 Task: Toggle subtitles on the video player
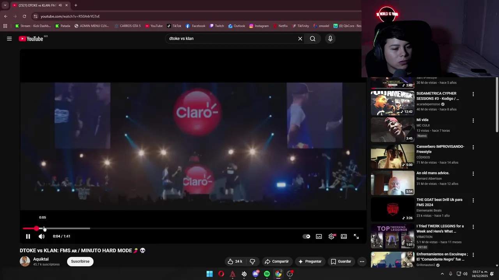[x=319, y=236]
